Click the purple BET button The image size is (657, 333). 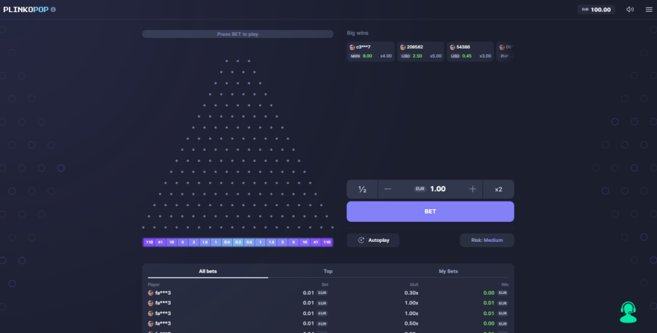click(x=431, y=212)
